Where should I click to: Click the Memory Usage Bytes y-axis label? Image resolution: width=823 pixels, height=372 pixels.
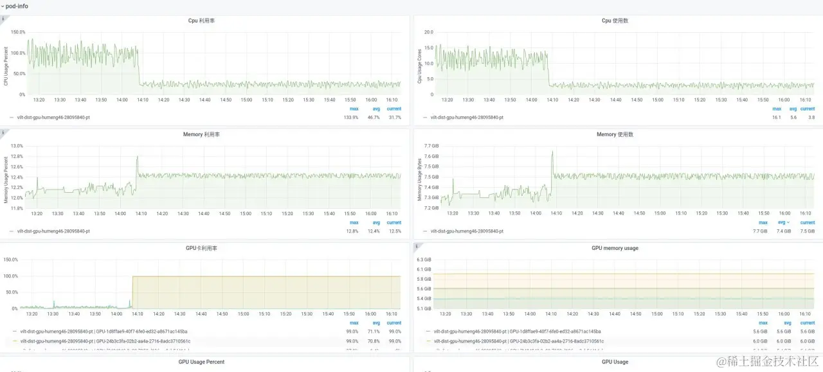(420, 179)
